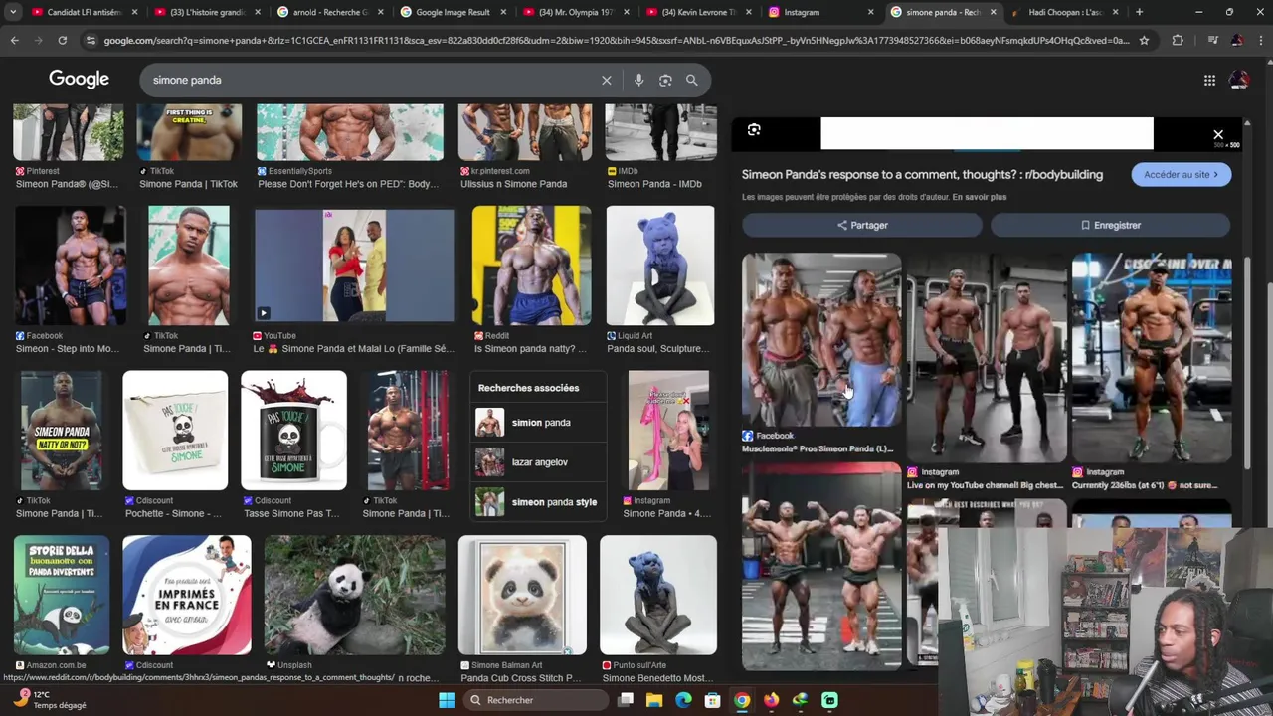Open Google Lens image search icon
Viewport: 1273px width, 716px height.
[665, 80]
